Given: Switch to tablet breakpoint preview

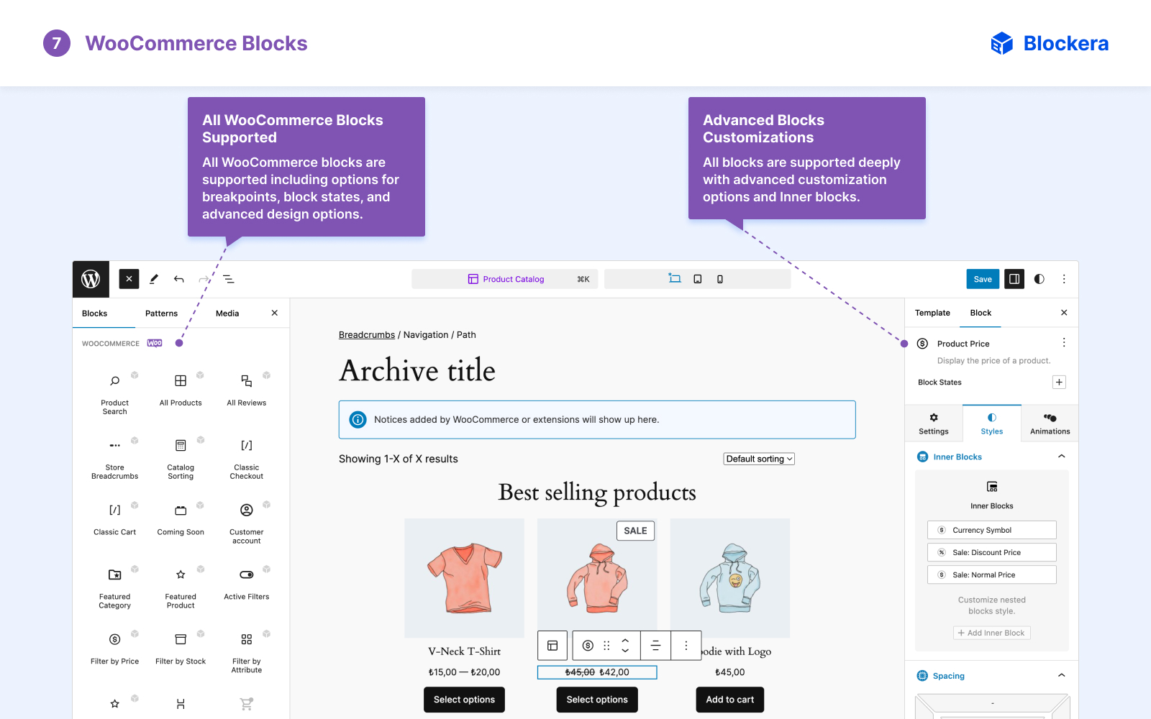Looking at the screenshot, I should (x=698, y=279).
